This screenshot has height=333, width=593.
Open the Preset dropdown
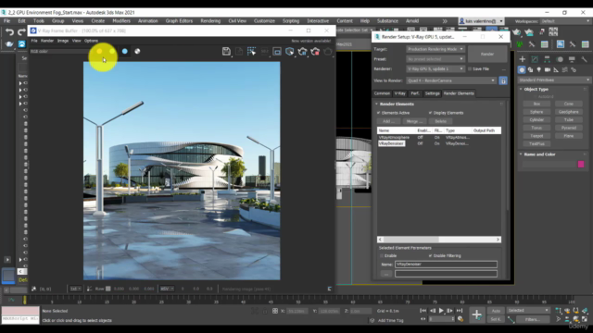[x=435, y=59]
